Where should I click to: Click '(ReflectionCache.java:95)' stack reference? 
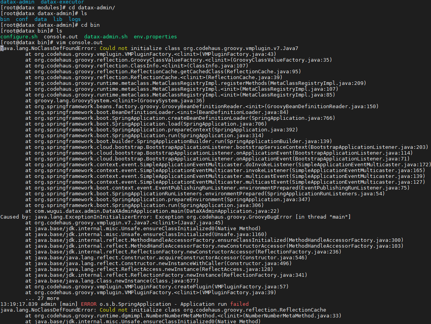pos(263,71)
